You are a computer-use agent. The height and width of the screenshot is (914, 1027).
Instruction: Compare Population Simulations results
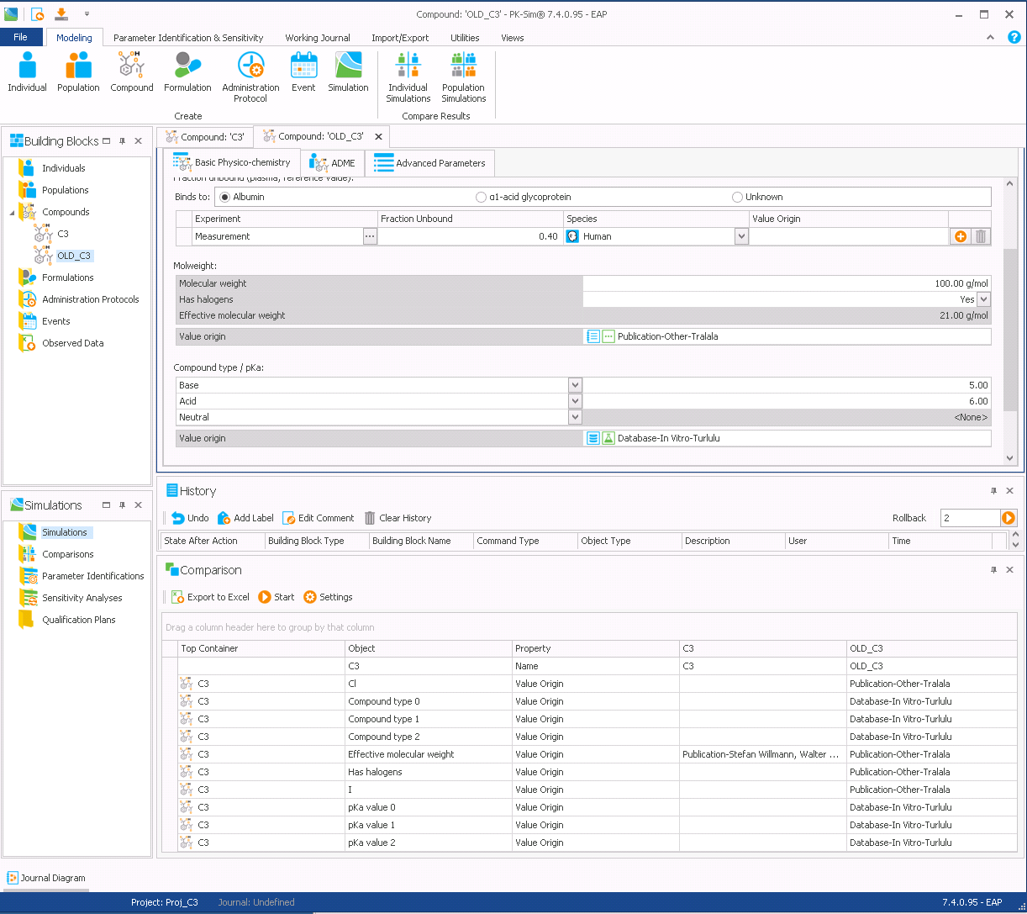[x=463, y=77]
